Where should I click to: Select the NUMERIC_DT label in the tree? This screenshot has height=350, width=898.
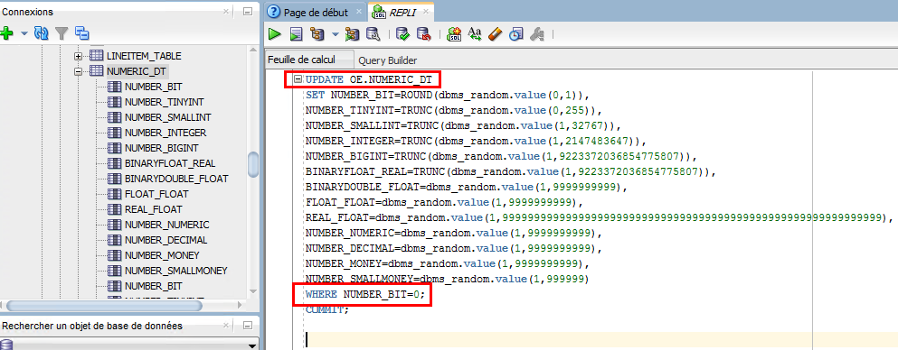pyautogui.click(x=137, y=71)
